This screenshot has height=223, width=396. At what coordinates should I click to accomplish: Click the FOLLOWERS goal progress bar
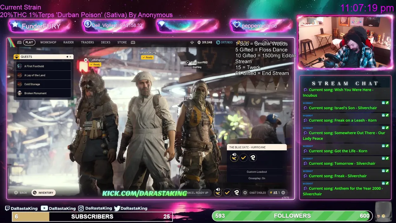293,216
